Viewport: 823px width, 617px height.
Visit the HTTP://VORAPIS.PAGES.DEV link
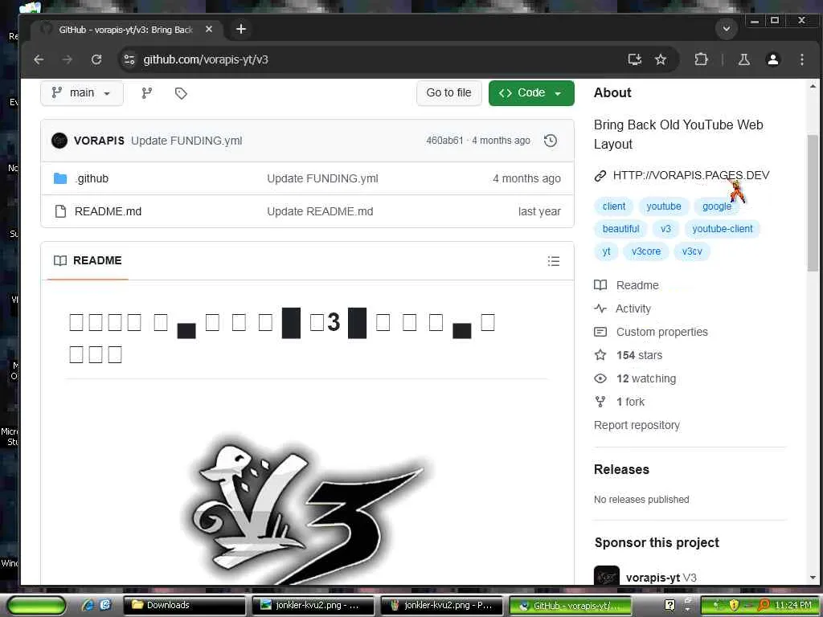690,175
